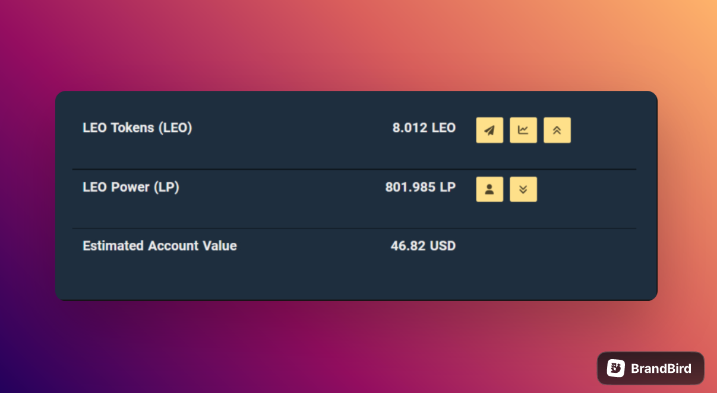Click the USD currency unit text

443,246
